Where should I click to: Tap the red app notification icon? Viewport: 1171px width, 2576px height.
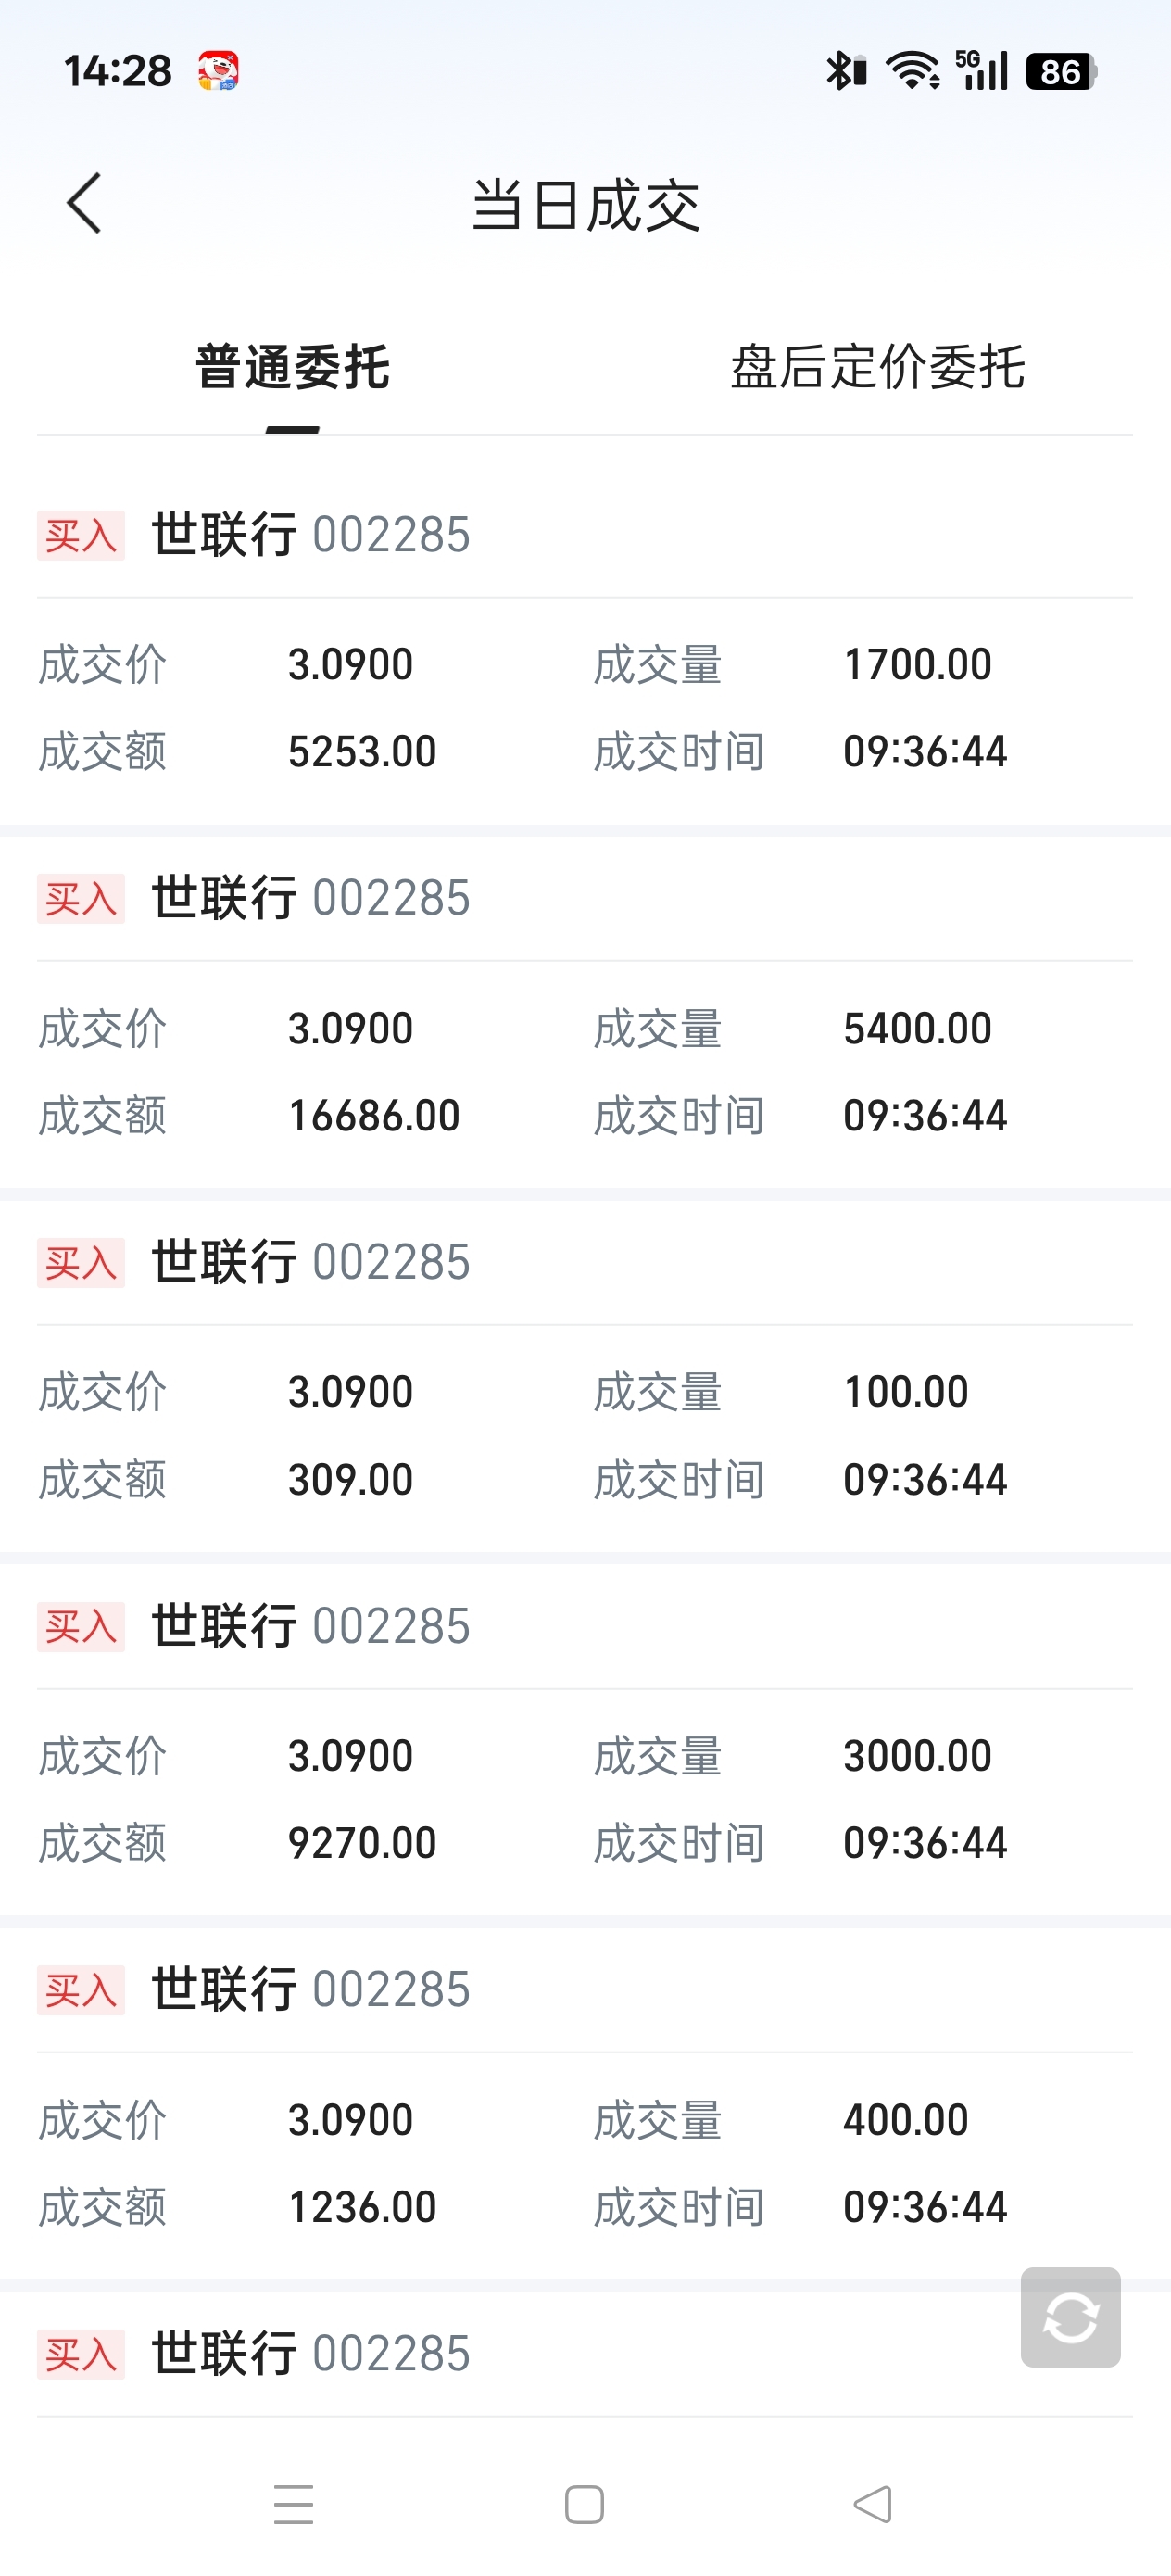(218, 71)
